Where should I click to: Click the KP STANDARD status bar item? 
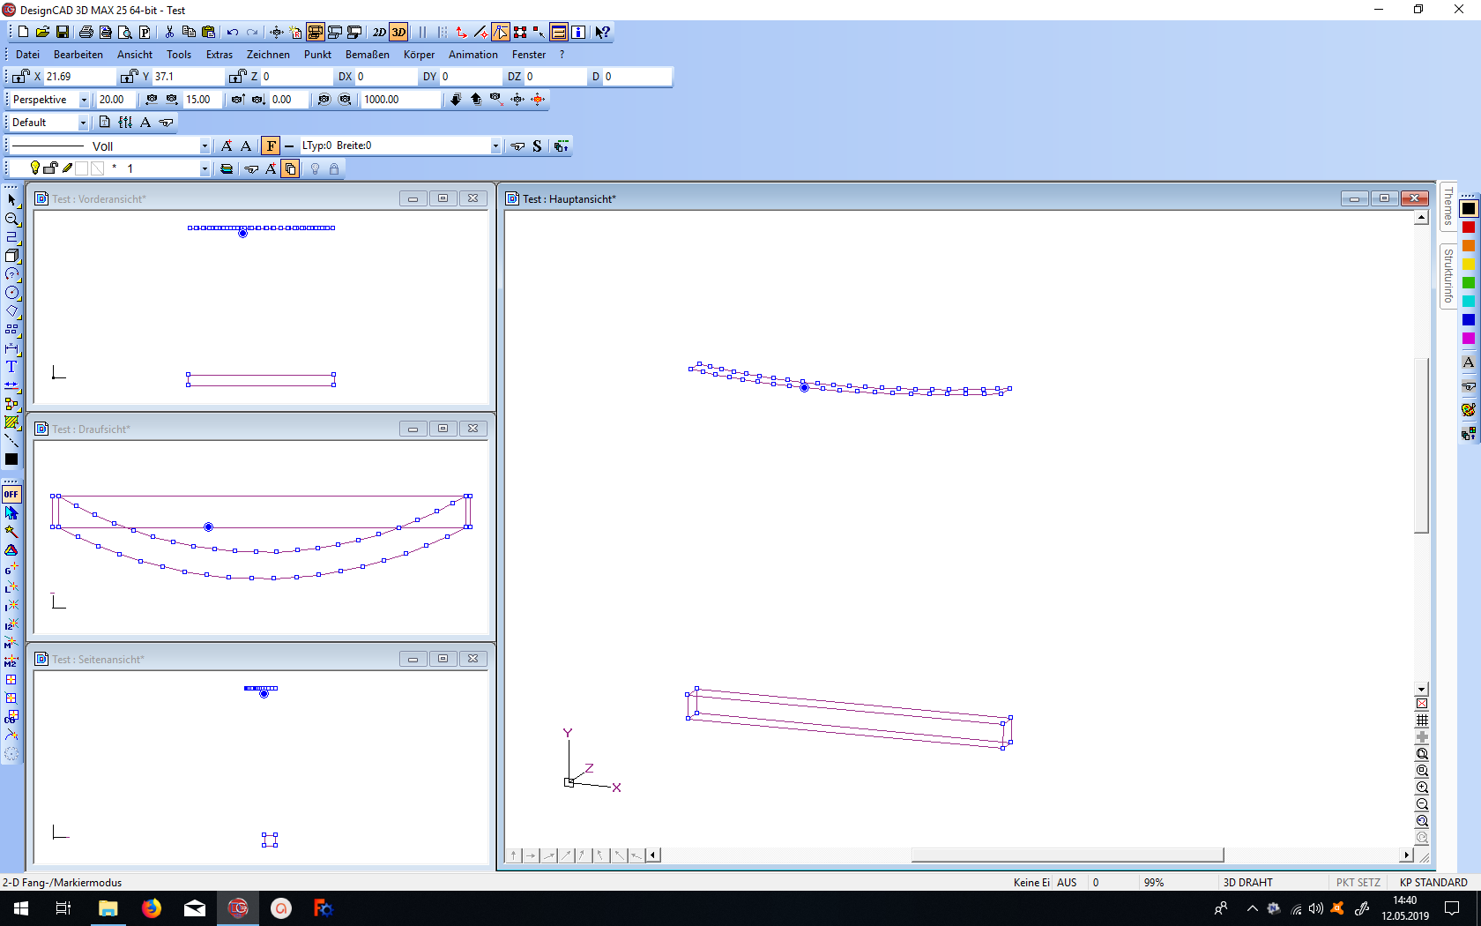1433,882
